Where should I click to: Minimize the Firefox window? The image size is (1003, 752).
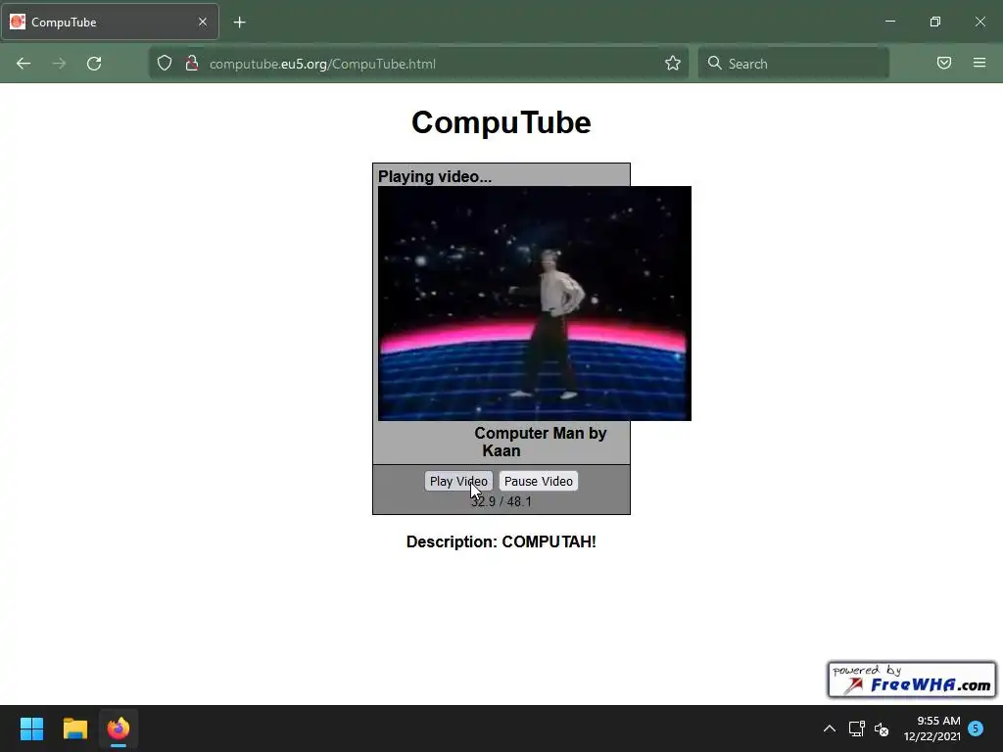coord(889,22)
